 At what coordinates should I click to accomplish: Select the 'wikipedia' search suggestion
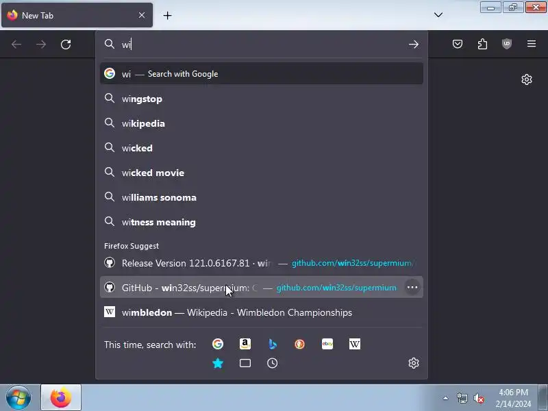click(262, 123)
